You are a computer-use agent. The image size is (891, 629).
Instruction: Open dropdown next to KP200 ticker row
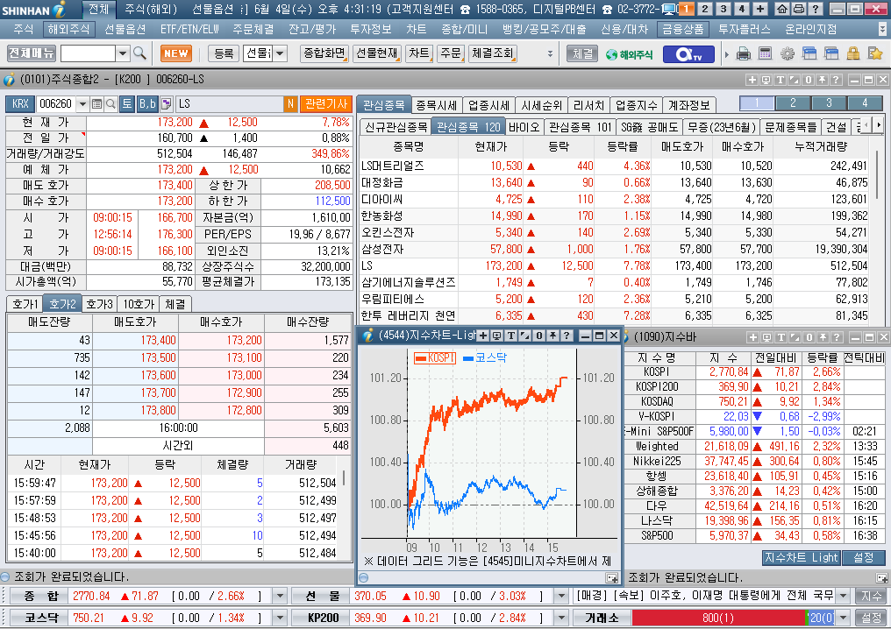tap(561, 618)
